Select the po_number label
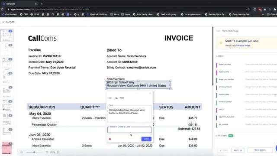The width and height of the screenshot is (277, 156). pyautogui.click(x=223, y=124)
